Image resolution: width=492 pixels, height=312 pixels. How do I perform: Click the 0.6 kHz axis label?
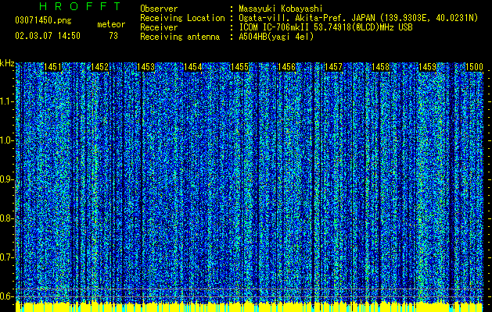[x=6, y=296]
